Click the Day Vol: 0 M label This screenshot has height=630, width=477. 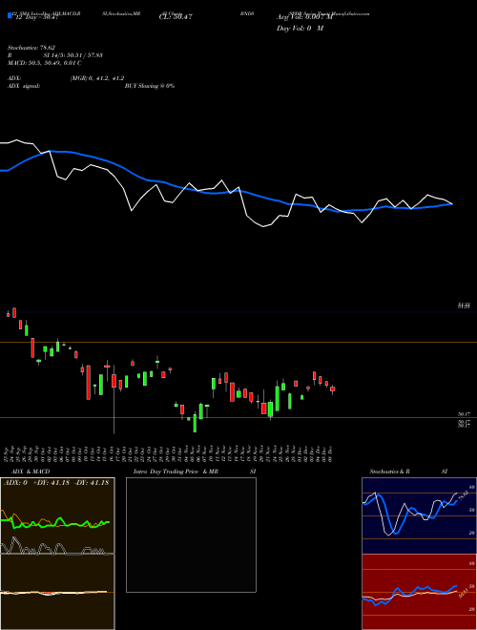[300, 28]
